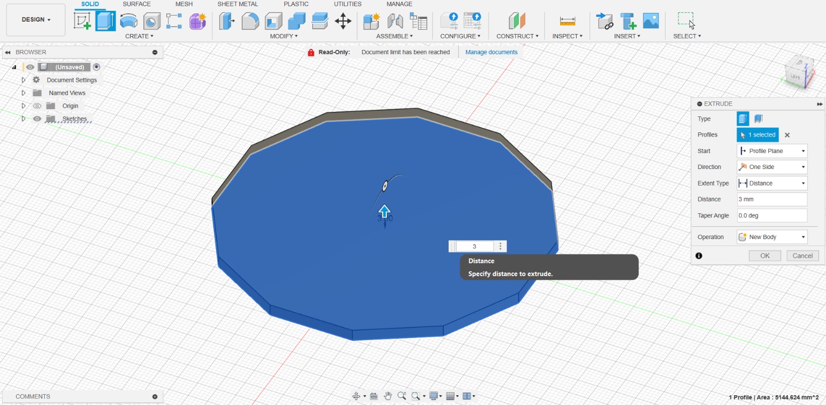Click the window Select tool icon
Viewport: 826px width, 405px height.
tap(687, 21)
